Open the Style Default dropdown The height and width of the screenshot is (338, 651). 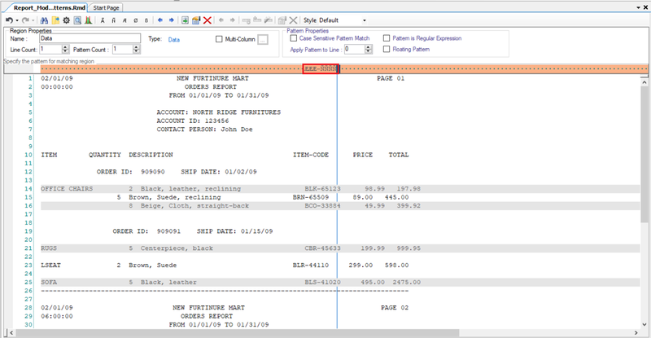[364, 20]
